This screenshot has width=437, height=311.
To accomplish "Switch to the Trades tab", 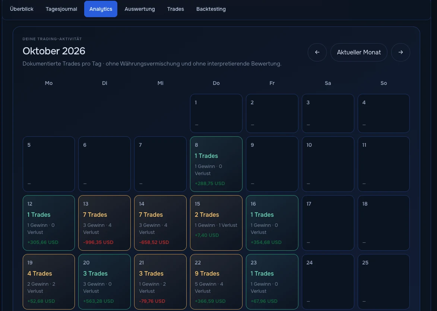I will [x=175, y=9].
